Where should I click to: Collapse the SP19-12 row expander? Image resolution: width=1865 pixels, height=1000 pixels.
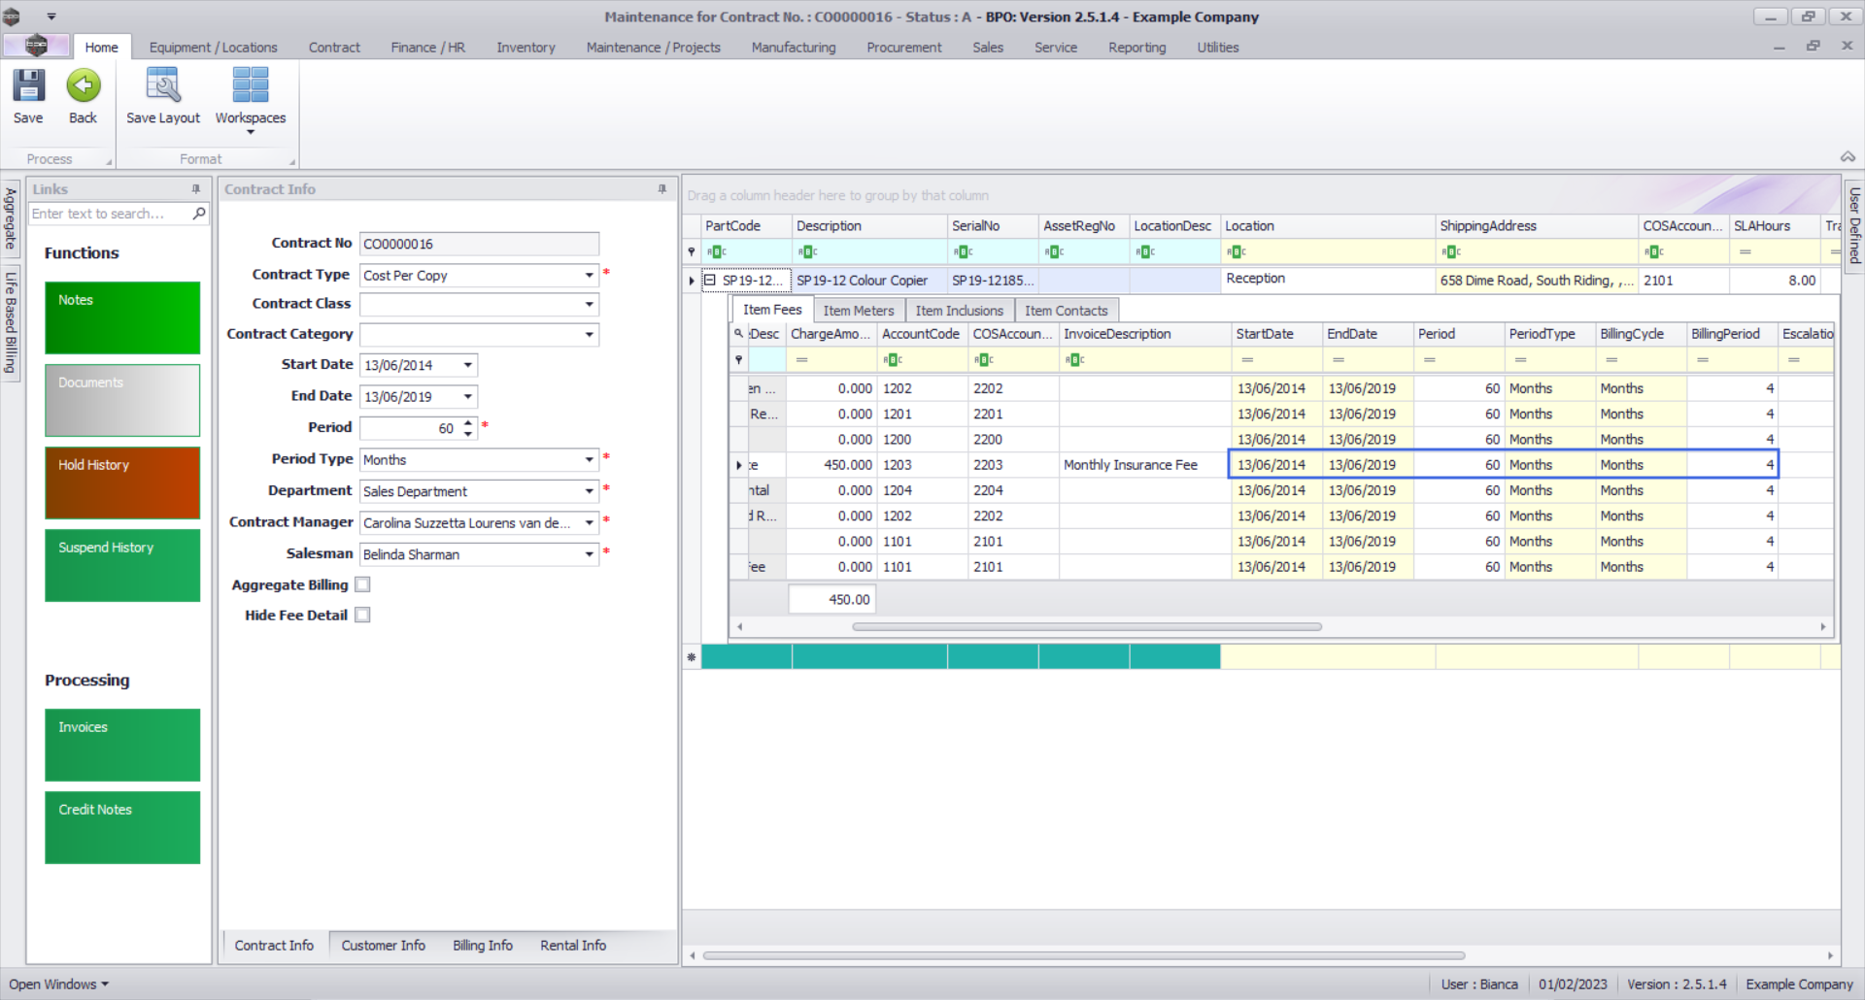point(710,281)
